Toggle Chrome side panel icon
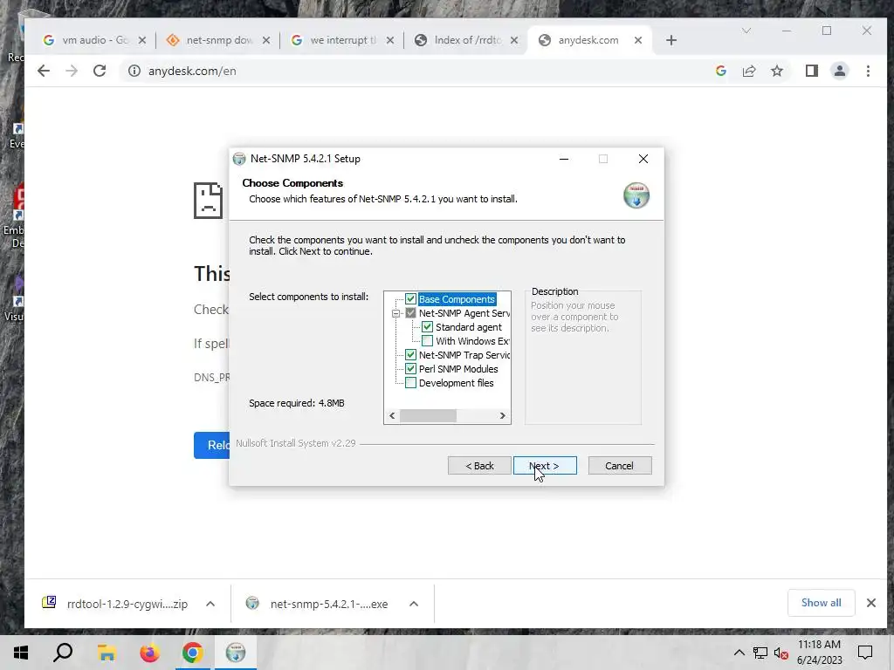Screen dimensions: 894x670 coord(811,71)
